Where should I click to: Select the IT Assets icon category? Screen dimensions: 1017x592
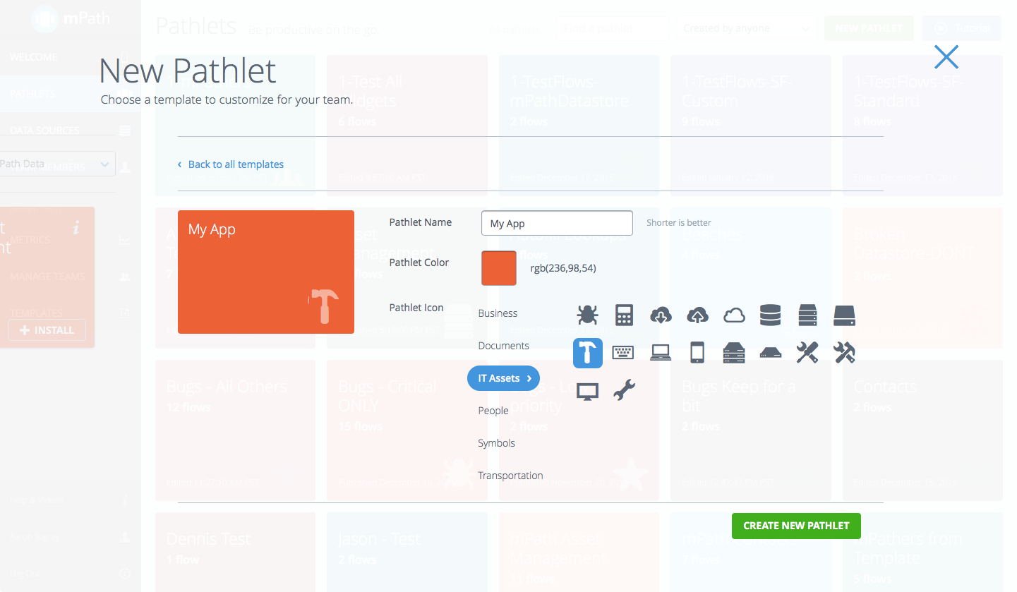(x=503, y=378)
